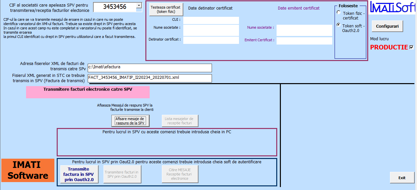Click the XML file name field FACT_3453456_IMATIP
This screenshot has height=190, width=417.
[x=150, y=78]
